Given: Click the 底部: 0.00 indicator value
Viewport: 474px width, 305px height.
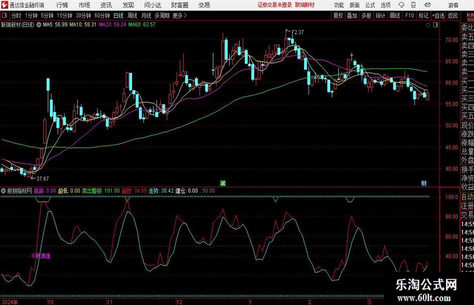Looking at the screenshot, I should click(x=45, y=191).
